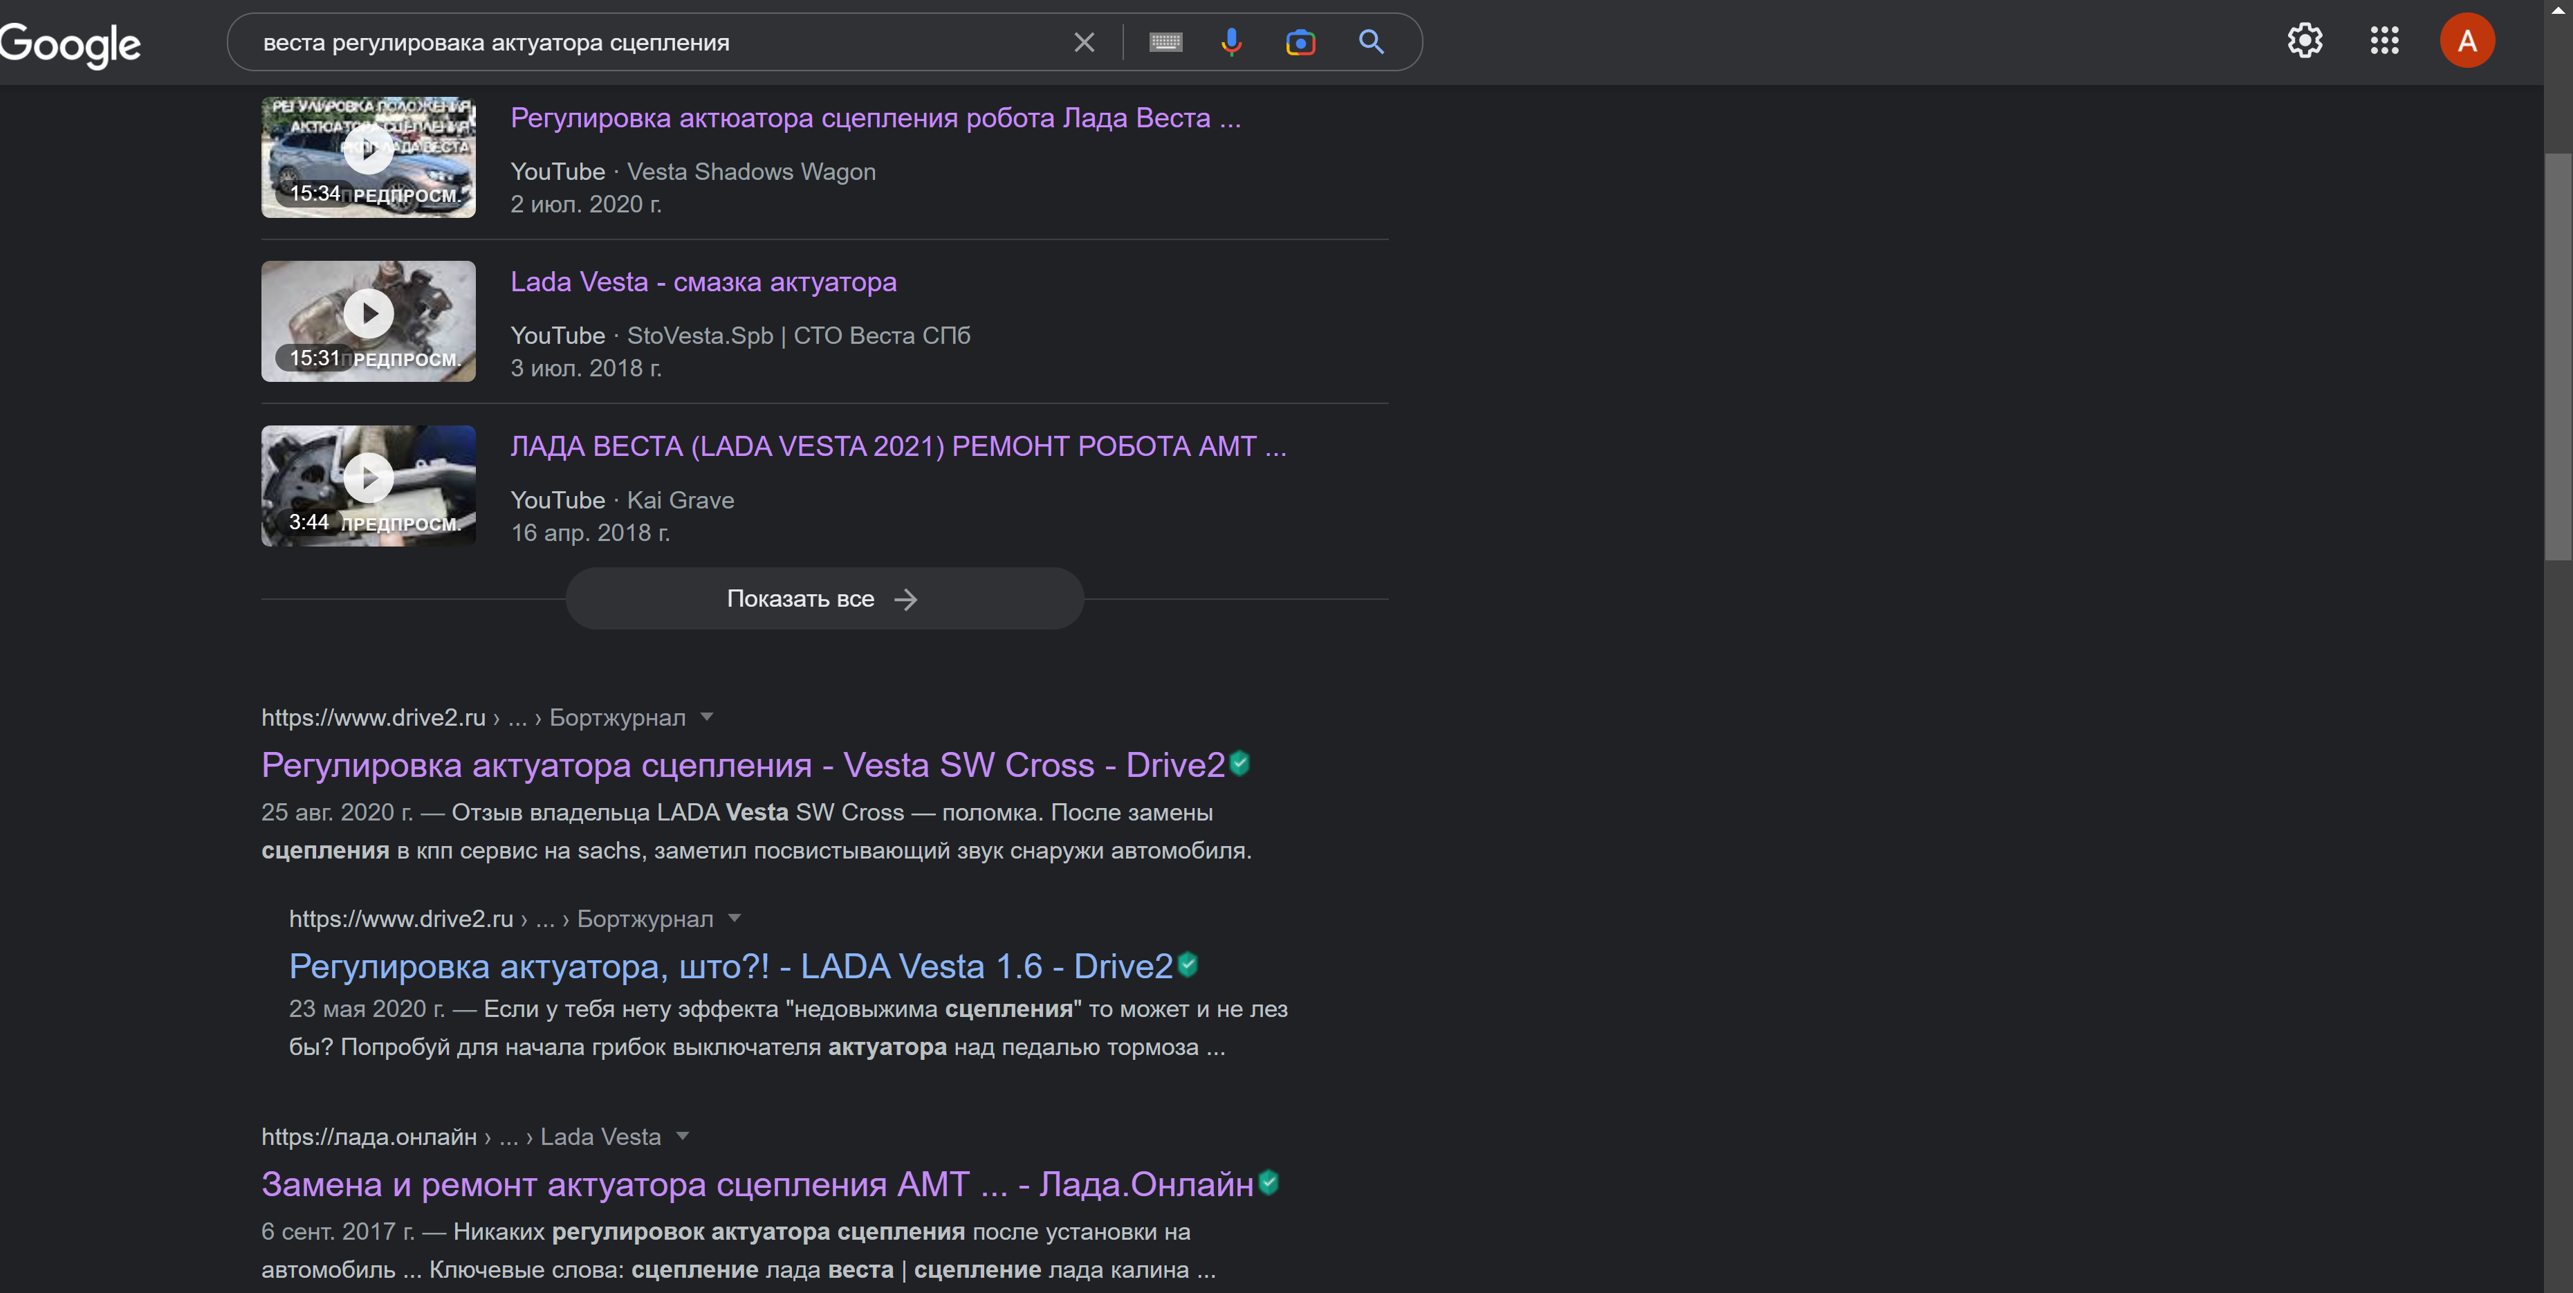The image size is (2573, 1293).
Task: Click the Показать все button
Action: pyautogui.click(x=823, y=598)
